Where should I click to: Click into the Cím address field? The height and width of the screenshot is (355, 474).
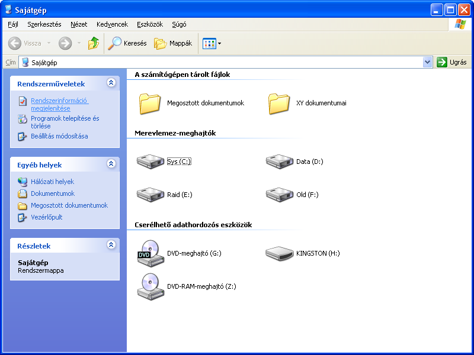(225, 62)
